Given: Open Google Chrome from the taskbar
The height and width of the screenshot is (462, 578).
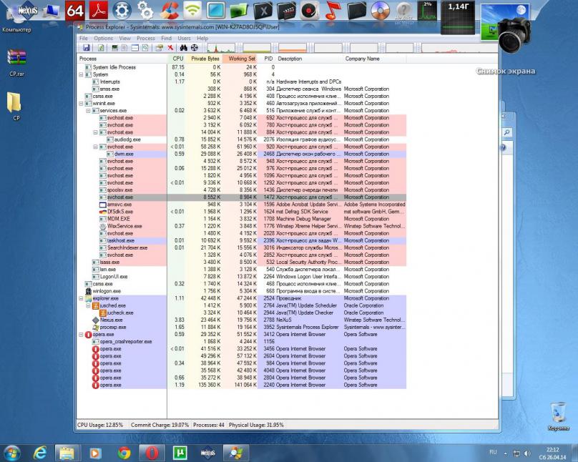Looking at the screenshot, I should pos(124,453).
